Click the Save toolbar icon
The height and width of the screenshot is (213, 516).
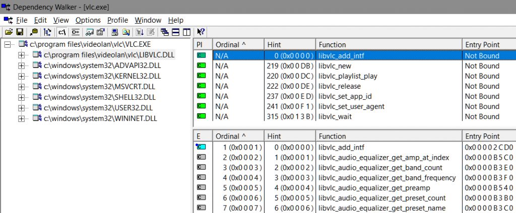[x=20, y=32]
